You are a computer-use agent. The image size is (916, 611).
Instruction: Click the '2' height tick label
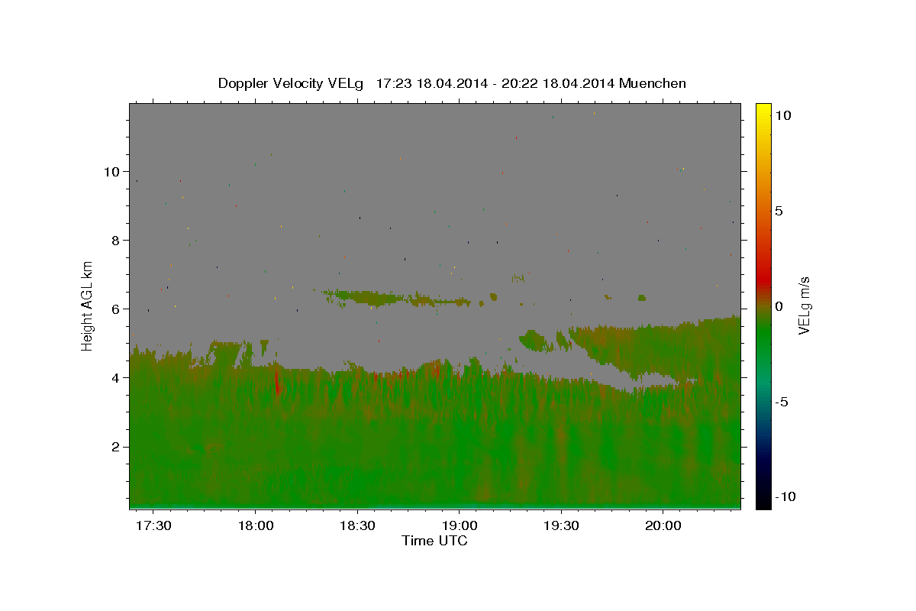(x=116, y=447)
